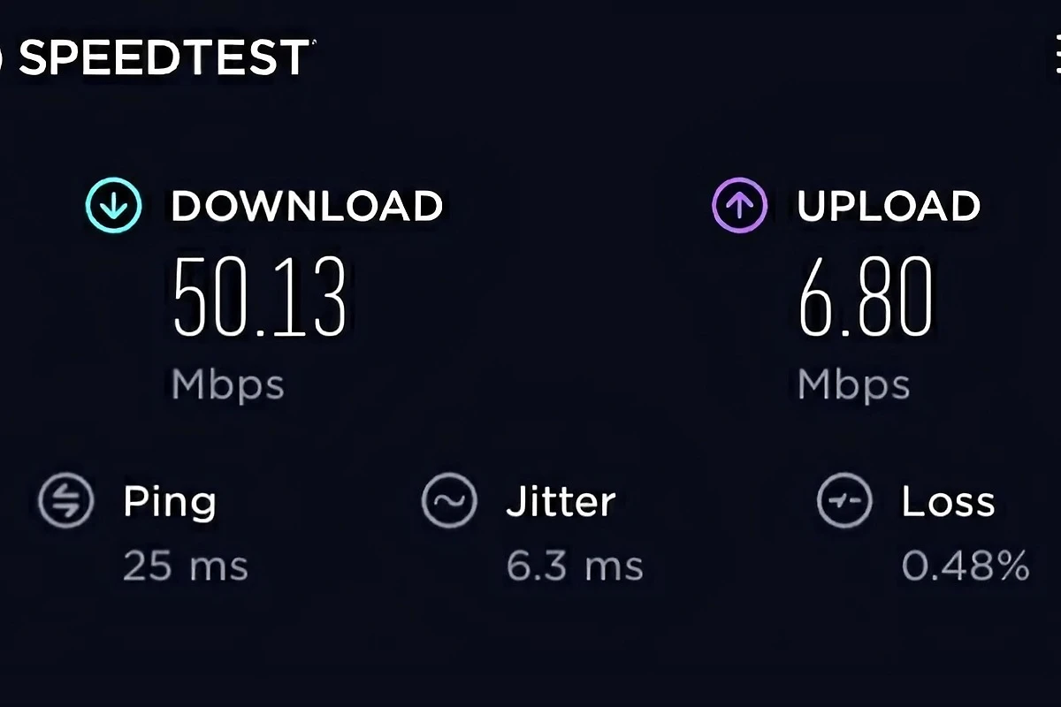Click the 25 ms ping value

pos(186,566)
